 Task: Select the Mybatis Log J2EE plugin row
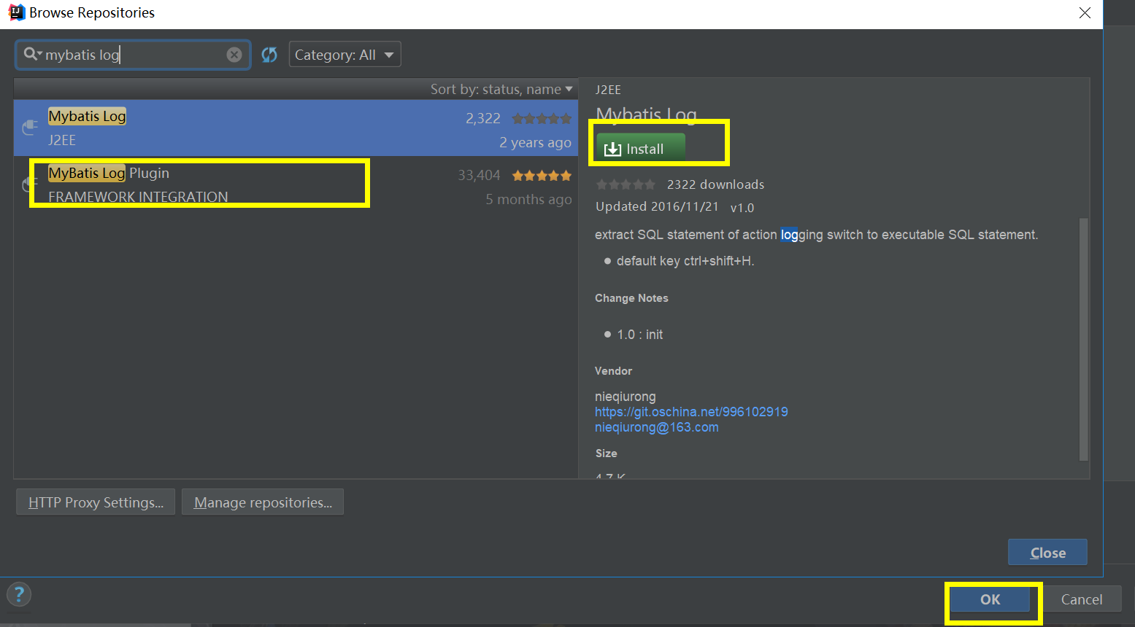click(296, 128)
